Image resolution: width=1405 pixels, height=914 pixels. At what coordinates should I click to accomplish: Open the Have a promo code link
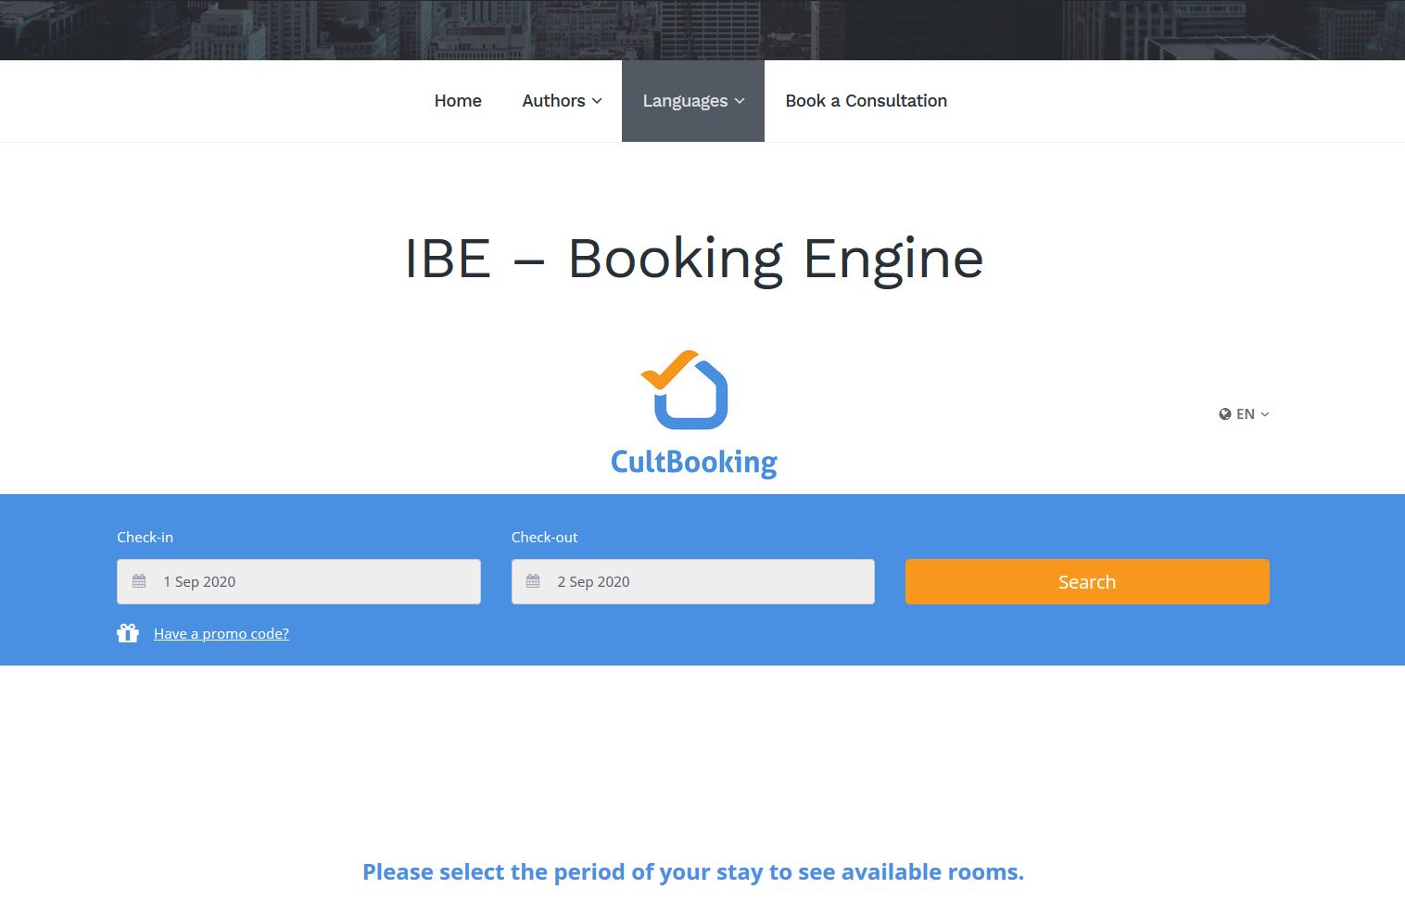221,633
